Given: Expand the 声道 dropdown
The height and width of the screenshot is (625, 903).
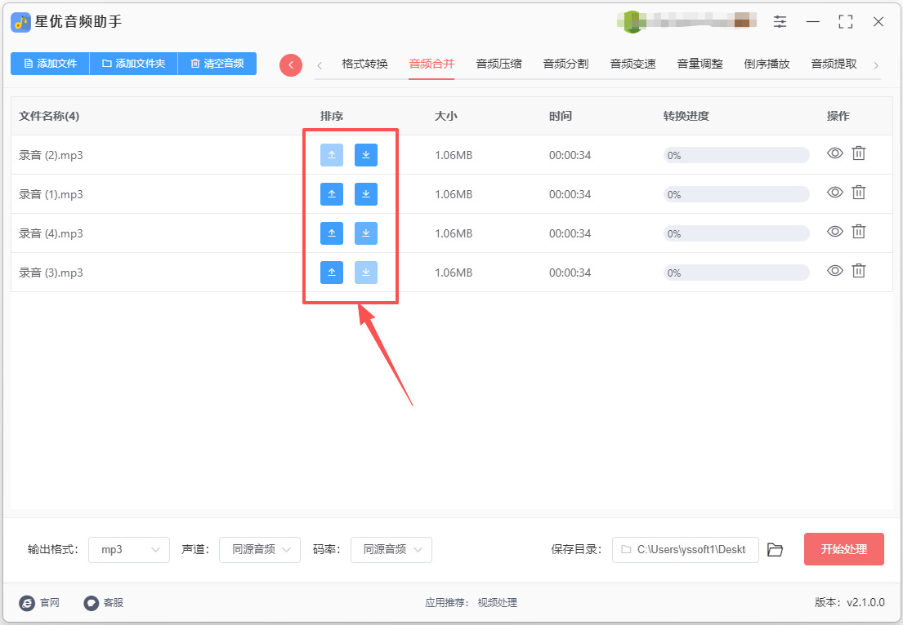Looking at the screenshot, I should coord(260,550).
